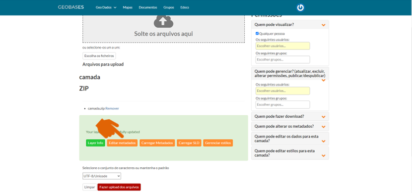Open the Edocs menu item
Image resolution: width=412 pixels, height=193 pixels.
pos(185,7)
